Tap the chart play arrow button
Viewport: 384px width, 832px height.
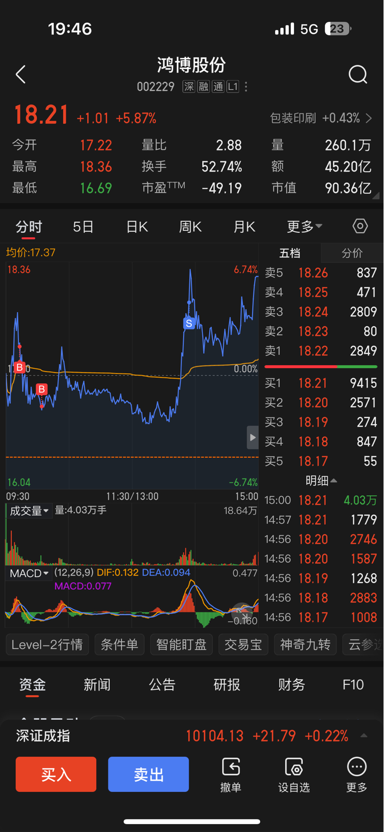pos(253,438)
